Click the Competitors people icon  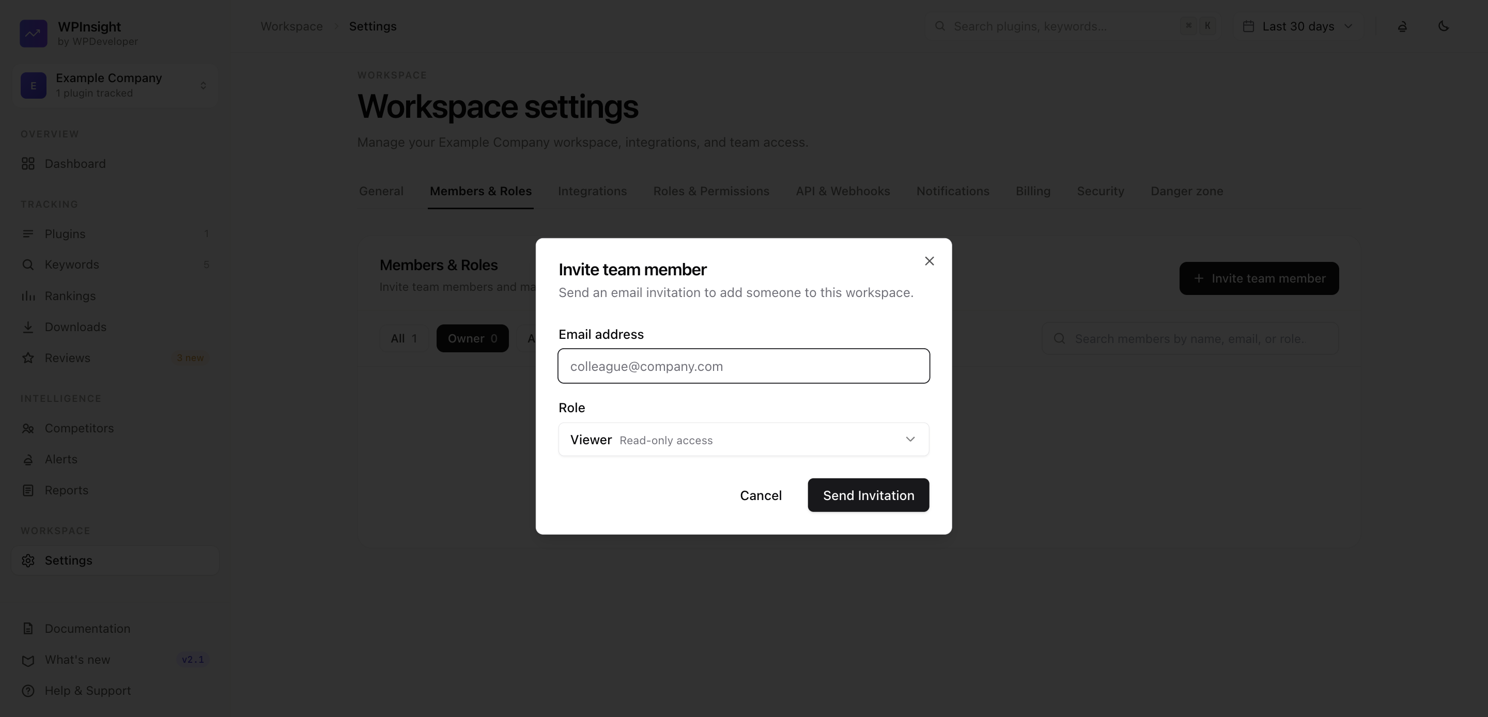(28, 428)
